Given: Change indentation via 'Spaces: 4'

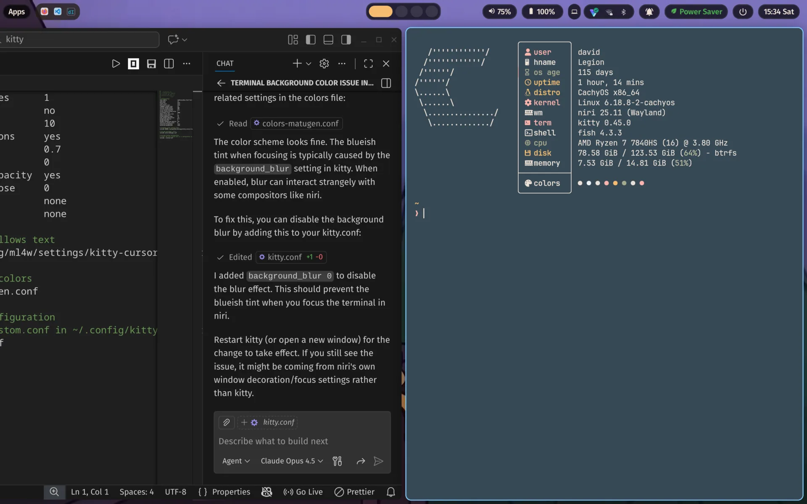Looking at the screenshot, I should pyautogui.click(x=137, y=492).
